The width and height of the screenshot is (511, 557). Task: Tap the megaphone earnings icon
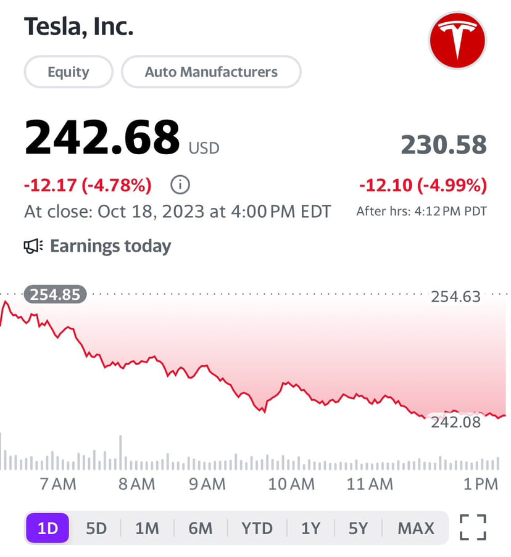(x=33, y=246)
